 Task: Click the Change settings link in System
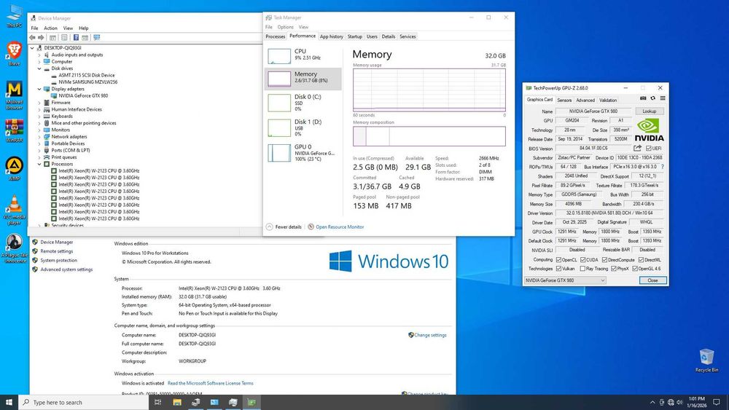click(430, 335)
